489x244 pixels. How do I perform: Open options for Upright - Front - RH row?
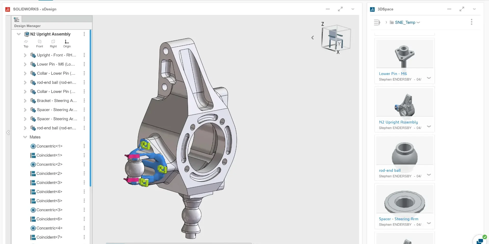(84, 55)
